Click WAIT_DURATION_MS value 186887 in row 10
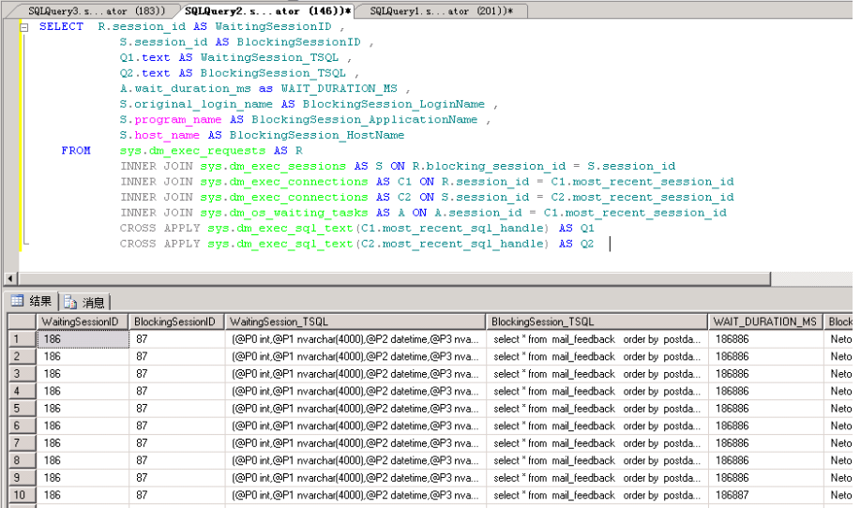The width and height of the screenshot is (861, 508). click(765, 496)
